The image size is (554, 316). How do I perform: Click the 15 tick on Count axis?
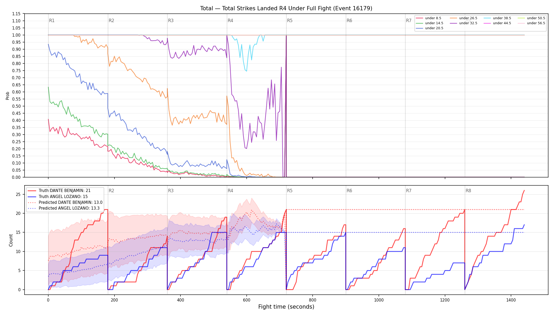coord(18,233)
